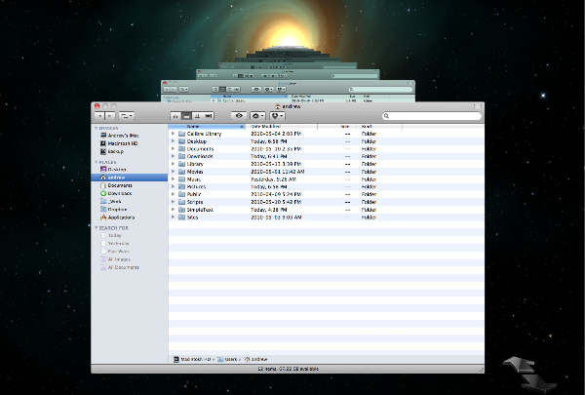This screenshot has width=585, height=395.
Task: Expand the Library folder disclosure triangle
Action: click(x=174, y=164)
